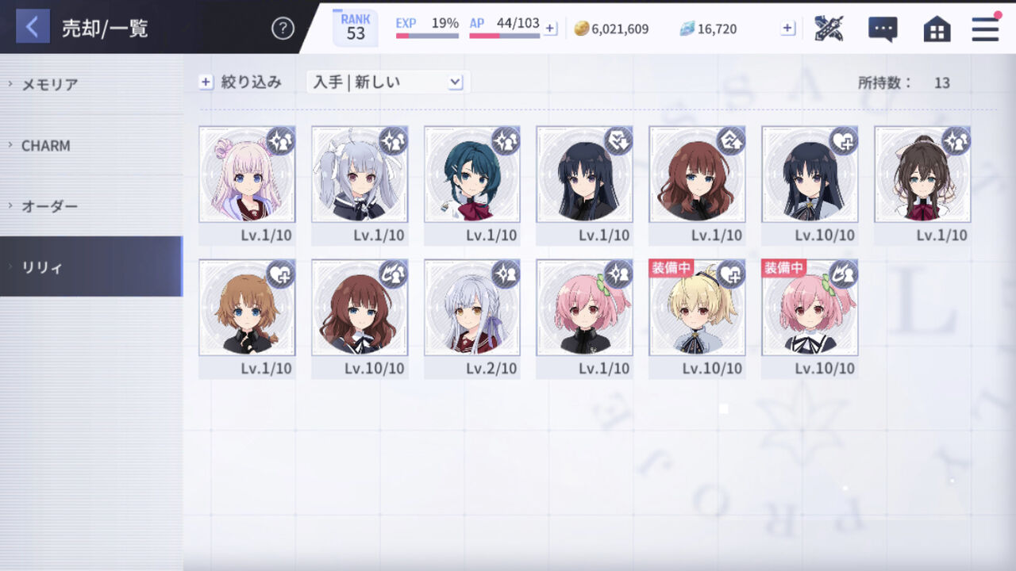Switch to the オーダー category

[x=91, y=206]
